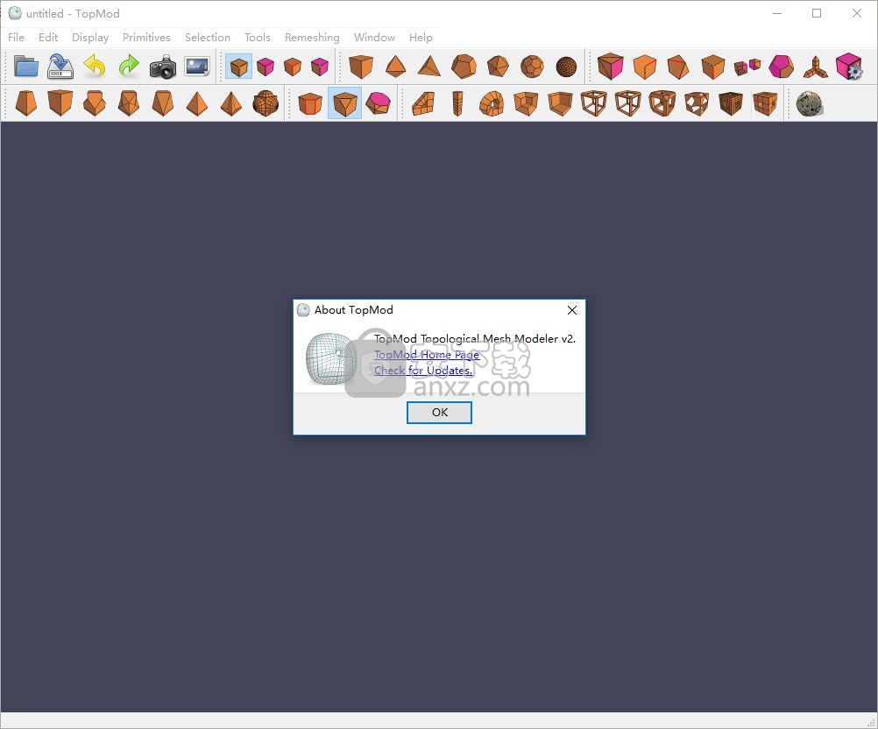Create an icosahedron primitive
The height and width of the screenshot is (729, 878).
click(x=498, y=67)
